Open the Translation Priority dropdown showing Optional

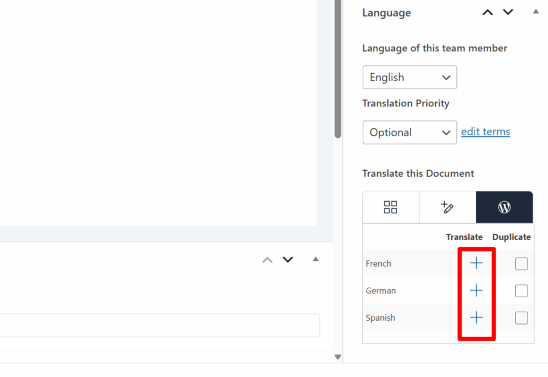tap(409, 132)
